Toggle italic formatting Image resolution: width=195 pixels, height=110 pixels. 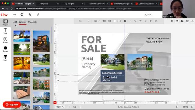(x=130, y=21)
